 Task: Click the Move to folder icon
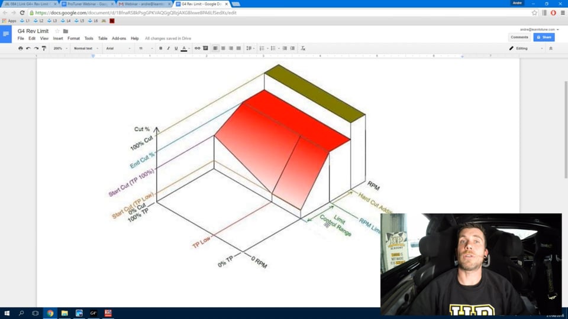click(66, 31)
